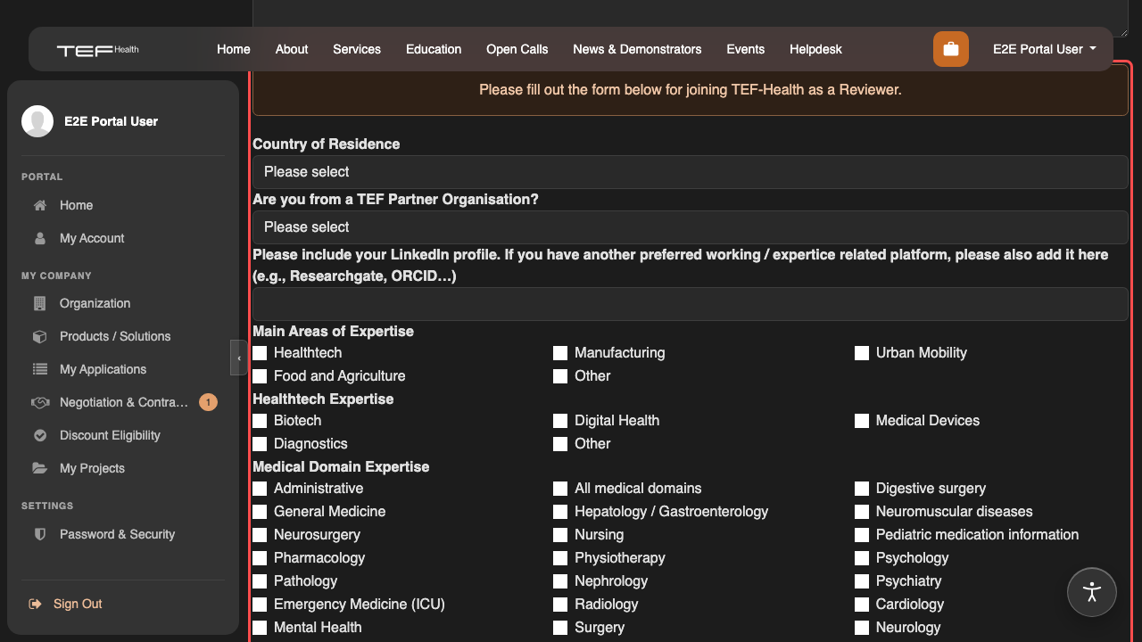Click the Home house icon in sidebar
Image resolution: width=1142 pixels, height=642 pixels.
(x=39, y=205)
